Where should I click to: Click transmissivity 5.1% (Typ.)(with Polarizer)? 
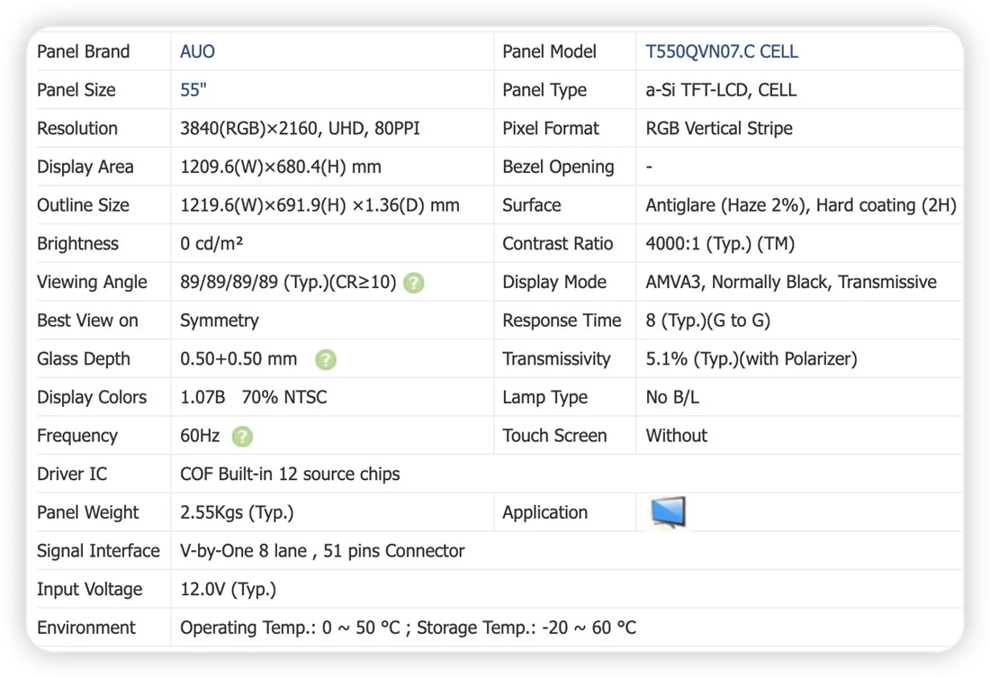coord(751,359)
